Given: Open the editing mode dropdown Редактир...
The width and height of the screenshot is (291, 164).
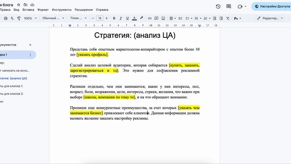Looking at the screenshot, I should (x=270, y=18).
